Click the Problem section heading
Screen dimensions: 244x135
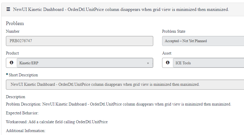(x=15, y=23)
